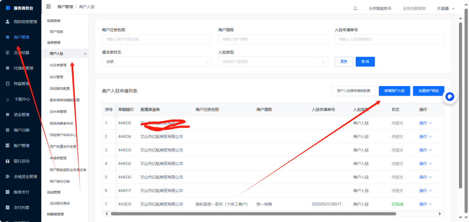Click the green 已完成 status
469x222 pixels.
pyautogui.click(x=397, y=204)
